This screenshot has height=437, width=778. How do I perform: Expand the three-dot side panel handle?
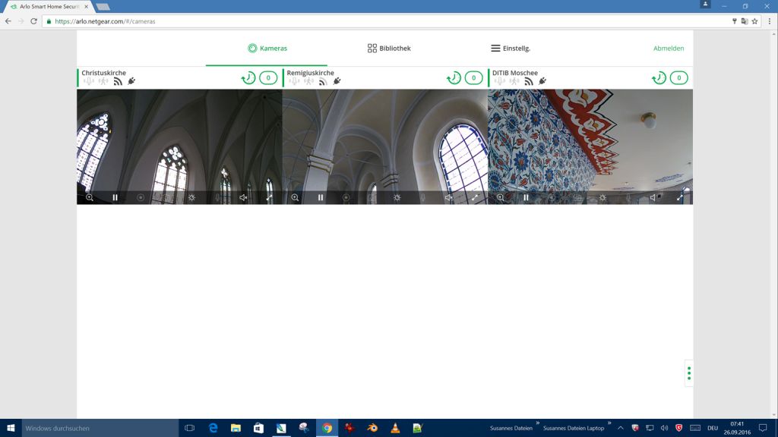tap(688, 373)
